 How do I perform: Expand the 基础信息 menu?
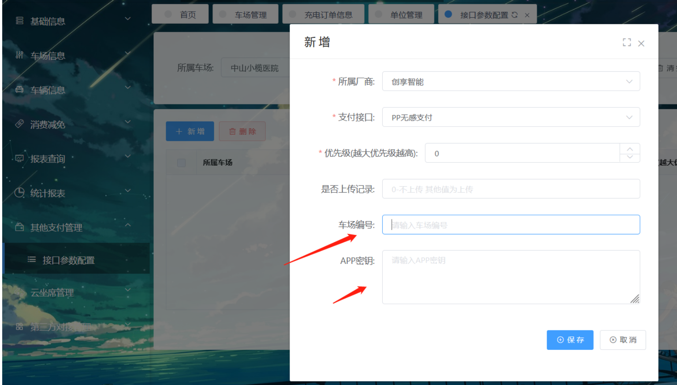tap(128, 19)
